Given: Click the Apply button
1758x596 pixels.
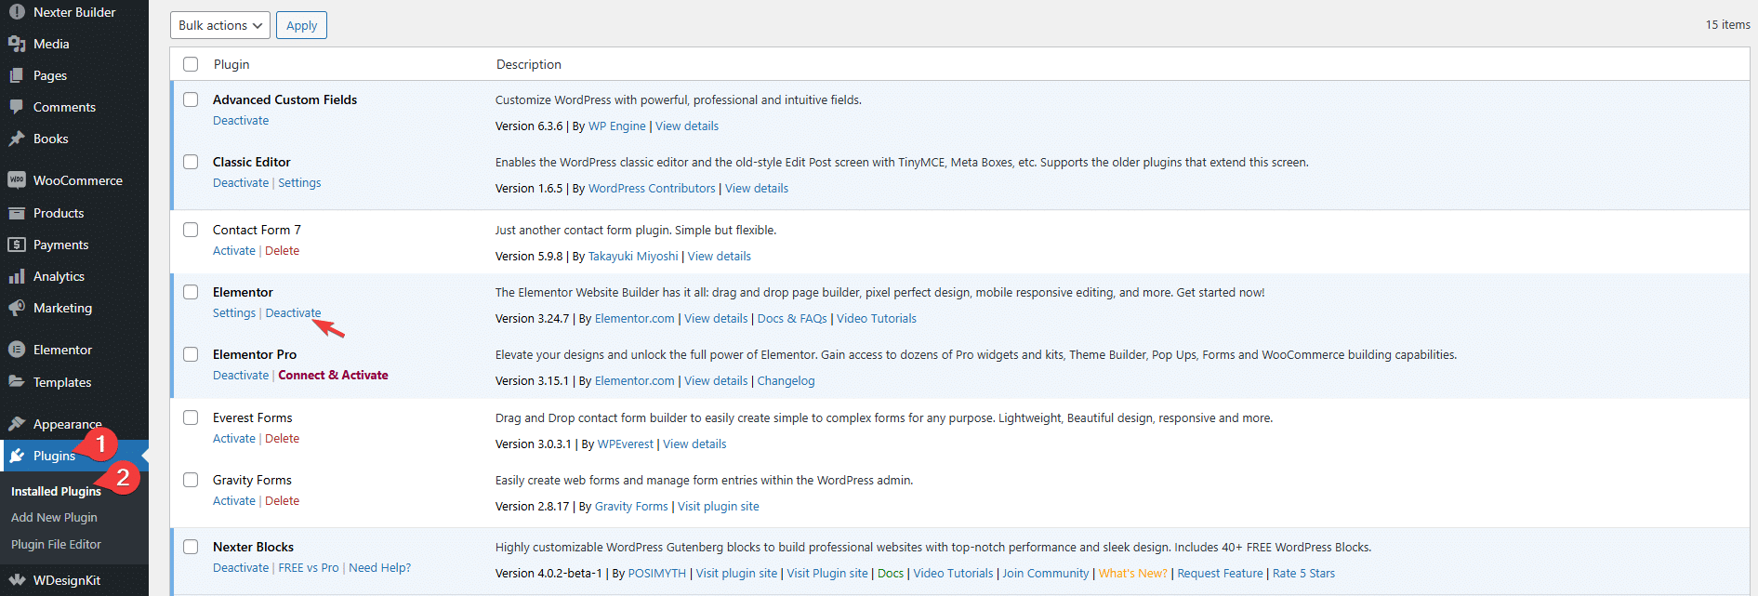Looking at the screenshot, I should (x=302, y=25).
